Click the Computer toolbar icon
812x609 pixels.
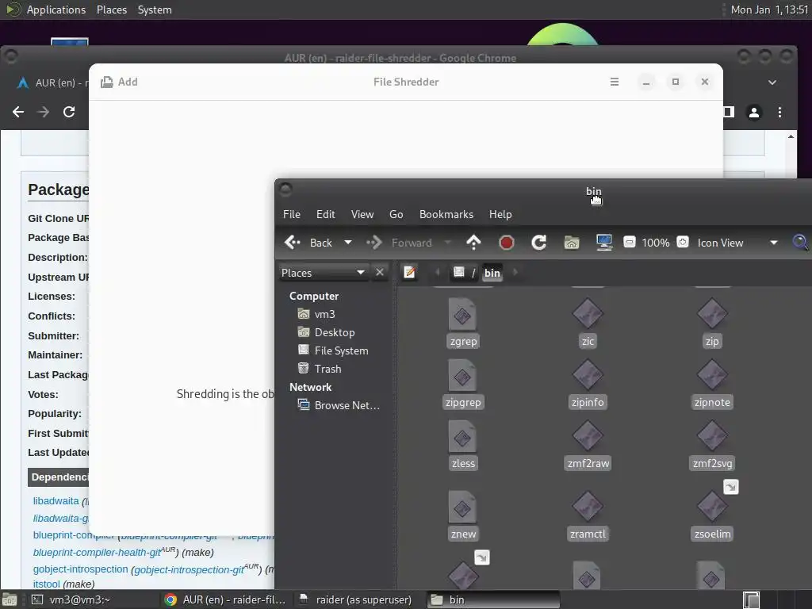click(603, 243)
